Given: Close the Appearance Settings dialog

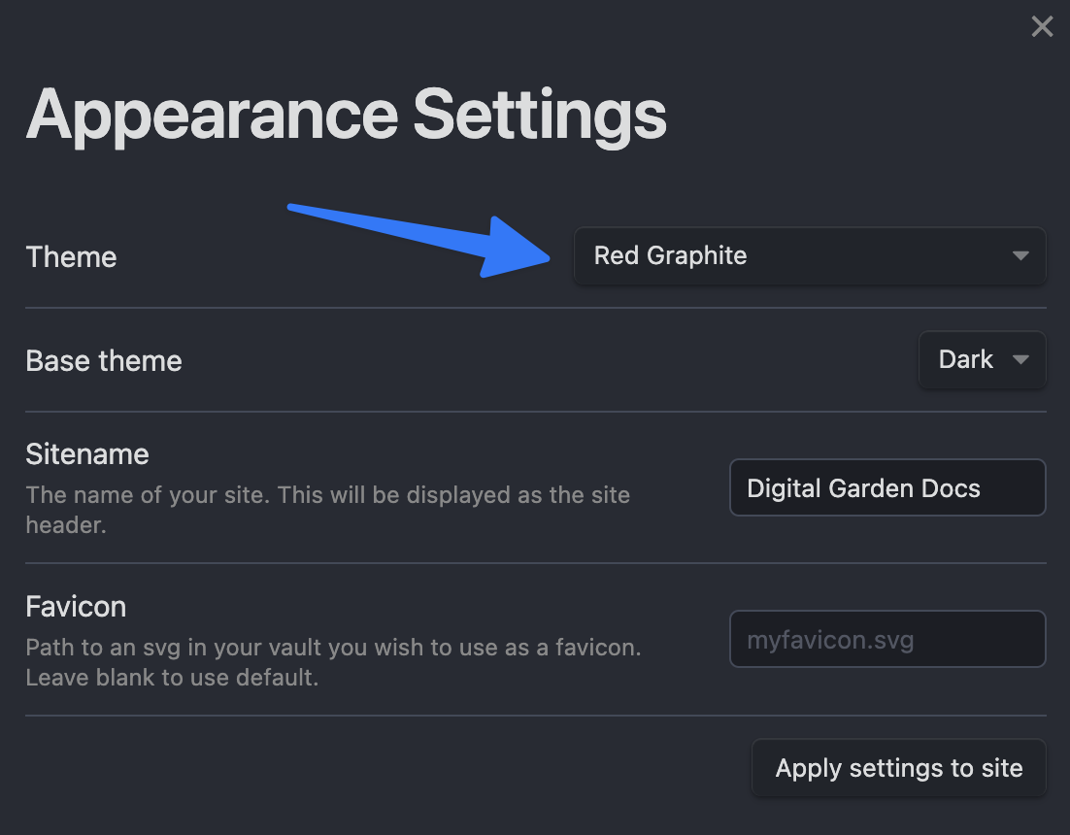Looking at the screenshot, I should point(1042,26).
